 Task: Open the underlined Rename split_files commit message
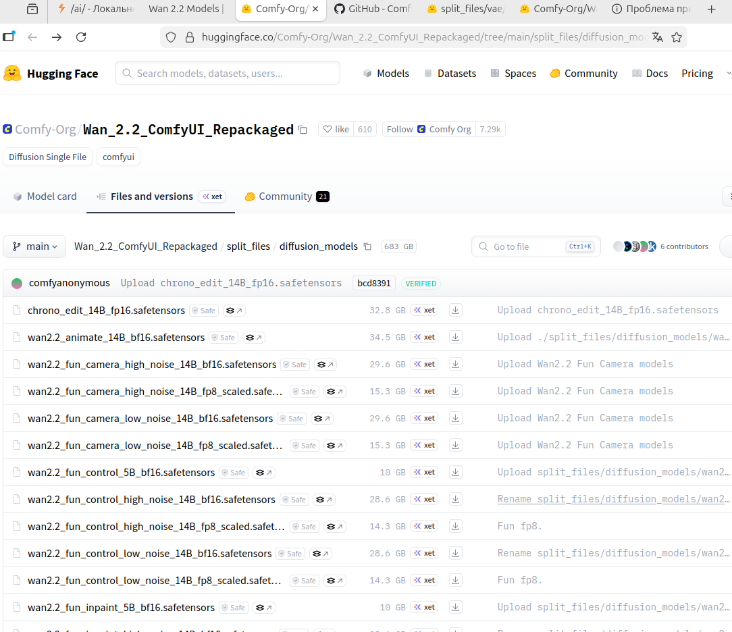613,499
